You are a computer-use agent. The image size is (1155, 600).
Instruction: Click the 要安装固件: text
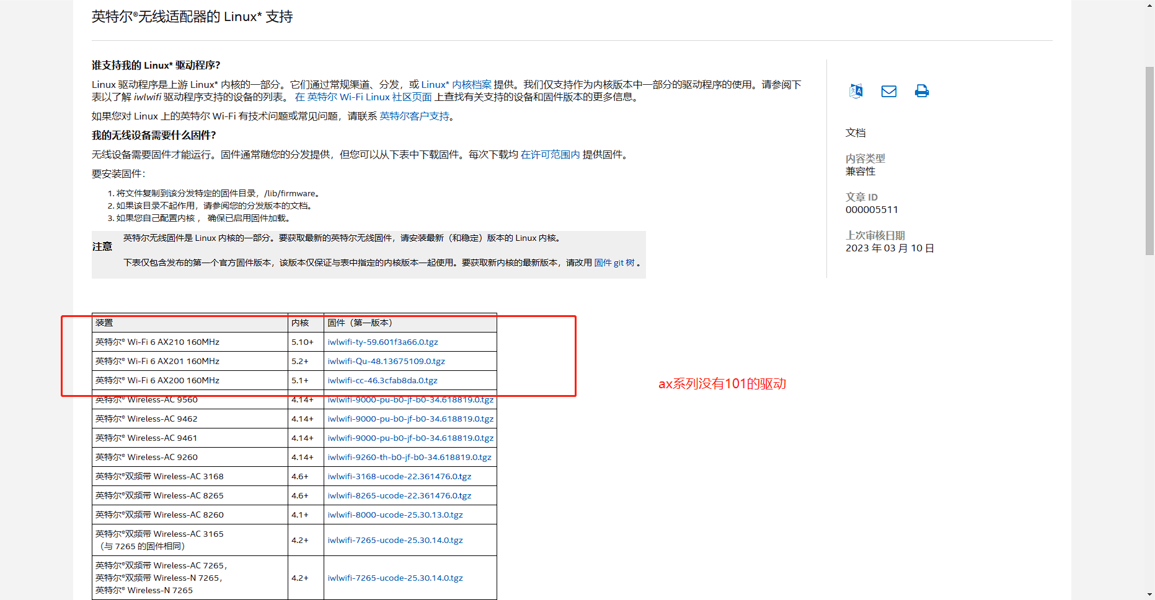coord(118,174)
